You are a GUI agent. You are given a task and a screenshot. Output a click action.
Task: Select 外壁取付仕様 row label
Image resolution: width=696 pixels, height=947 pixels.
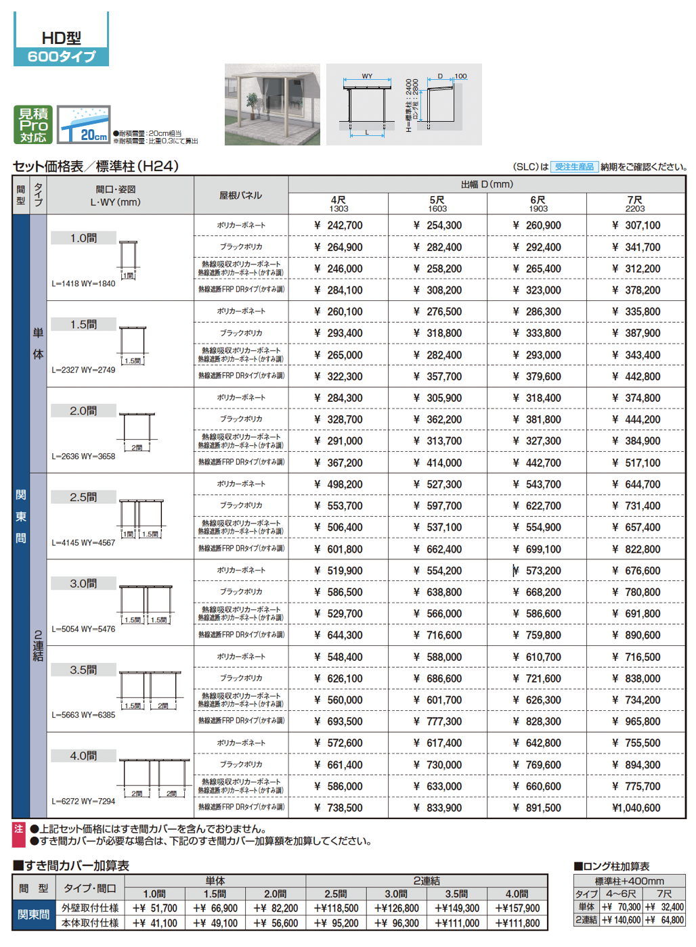click(x=90, y=908)
